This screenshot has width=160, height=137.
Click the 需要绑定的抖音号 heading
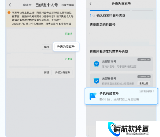coord(102,25)
